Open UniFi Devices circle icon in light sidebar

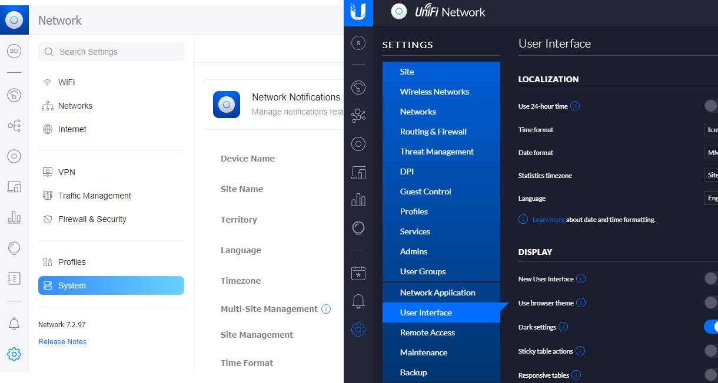pos(14,156)
